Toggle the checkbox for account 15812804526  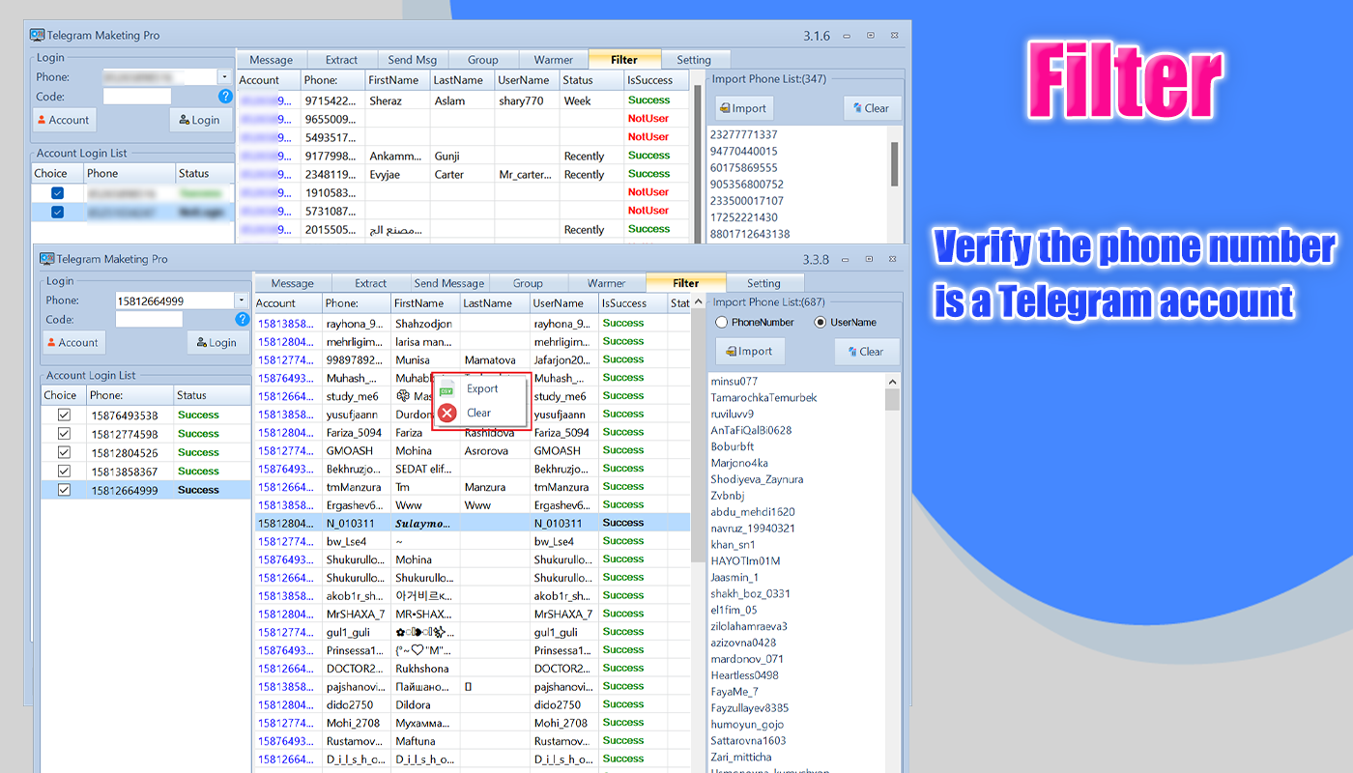(x=64, y=452)
